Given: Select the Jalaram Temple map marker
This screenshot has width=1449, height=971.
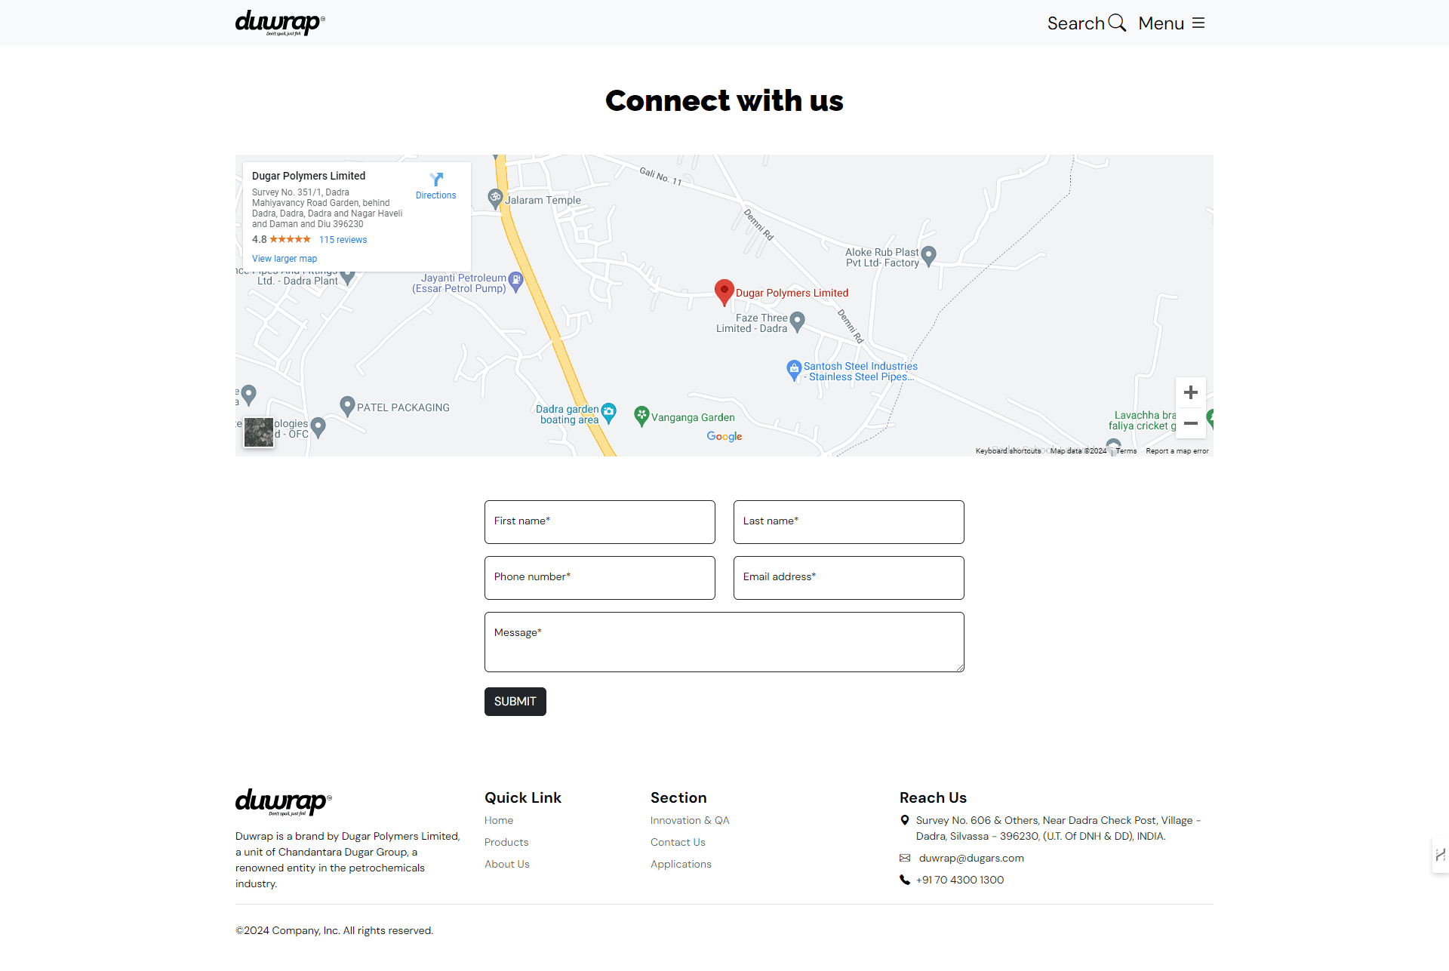Looking at the screenshot, I should (495, 198).
